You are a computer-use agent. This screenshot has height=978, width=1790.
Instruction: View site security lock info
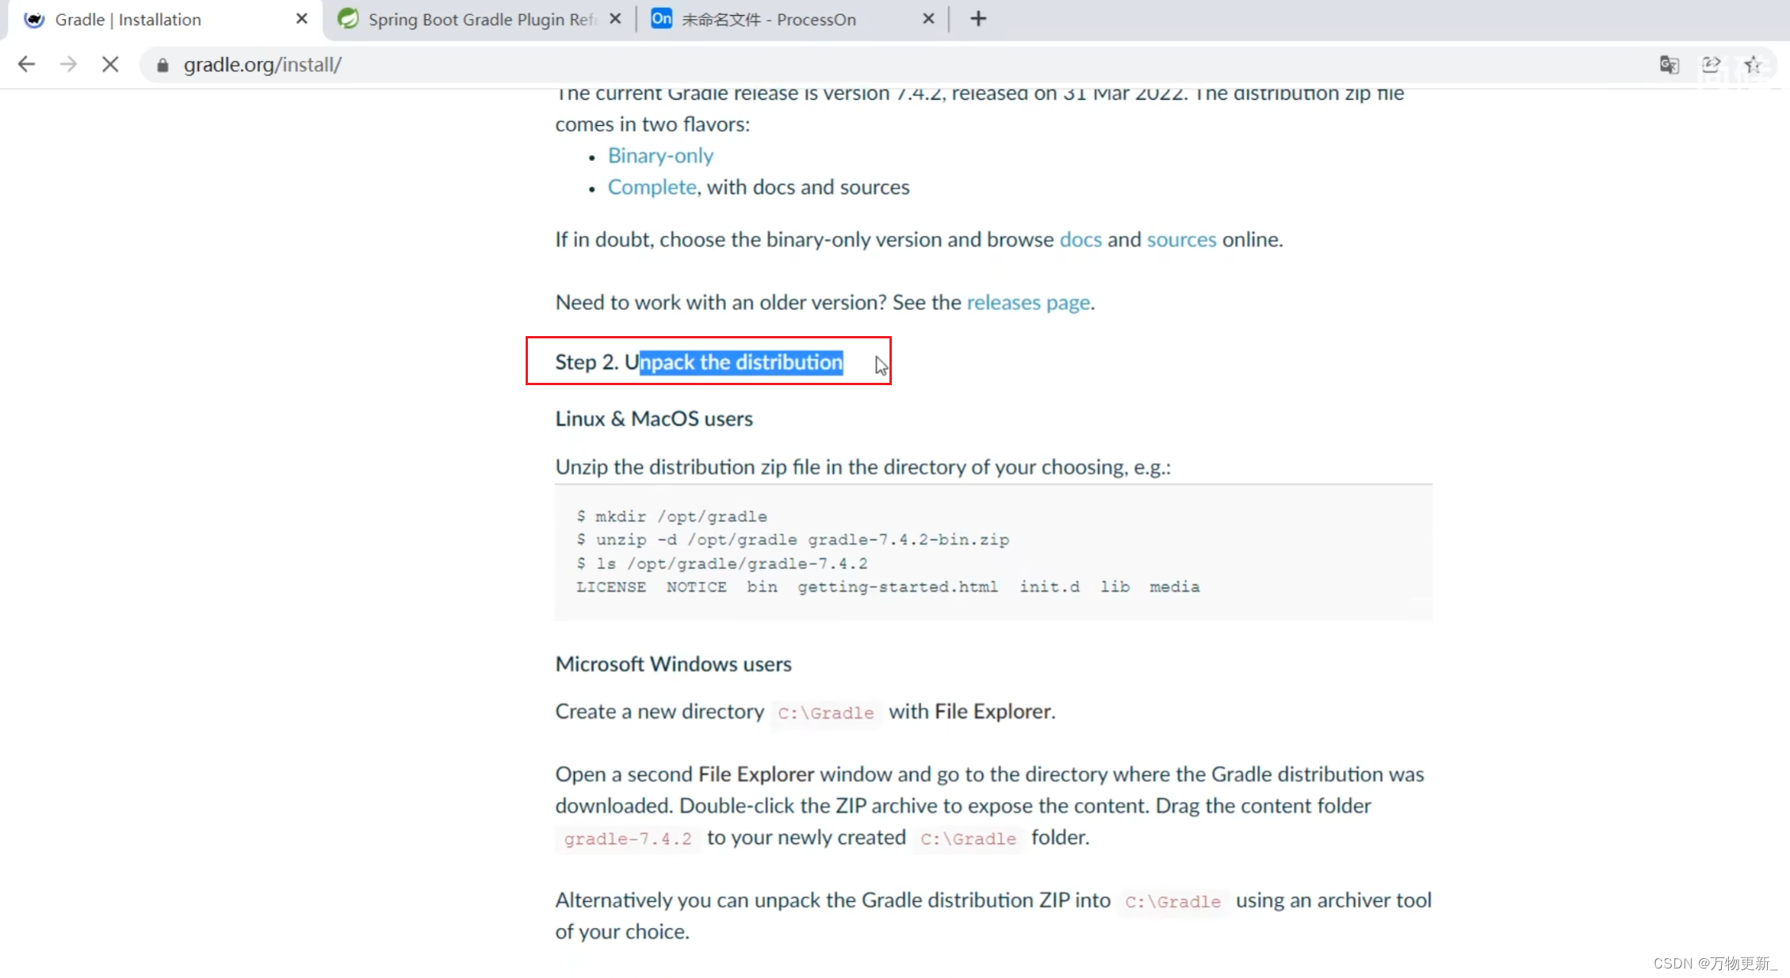tap(163, 65)
